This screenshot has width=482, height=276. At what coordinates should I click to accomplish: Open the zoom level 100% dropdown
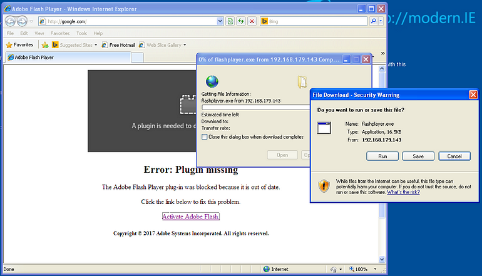coord(375,269)
